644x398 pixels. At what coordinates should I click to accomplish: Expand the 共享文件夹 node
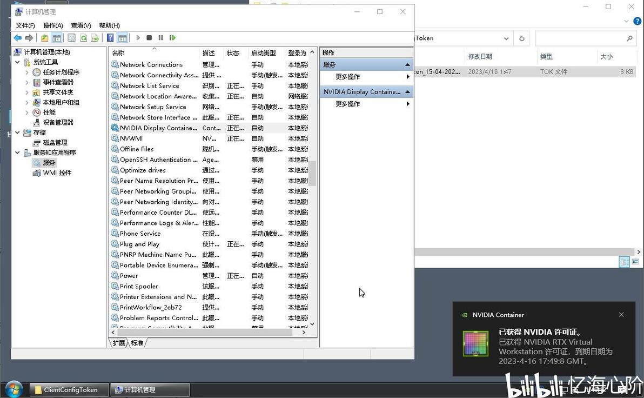tap(27, 92)
